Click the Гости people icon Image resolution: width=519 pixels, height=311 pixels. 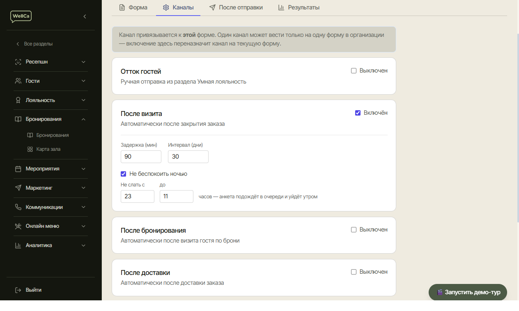coord(18,81)
